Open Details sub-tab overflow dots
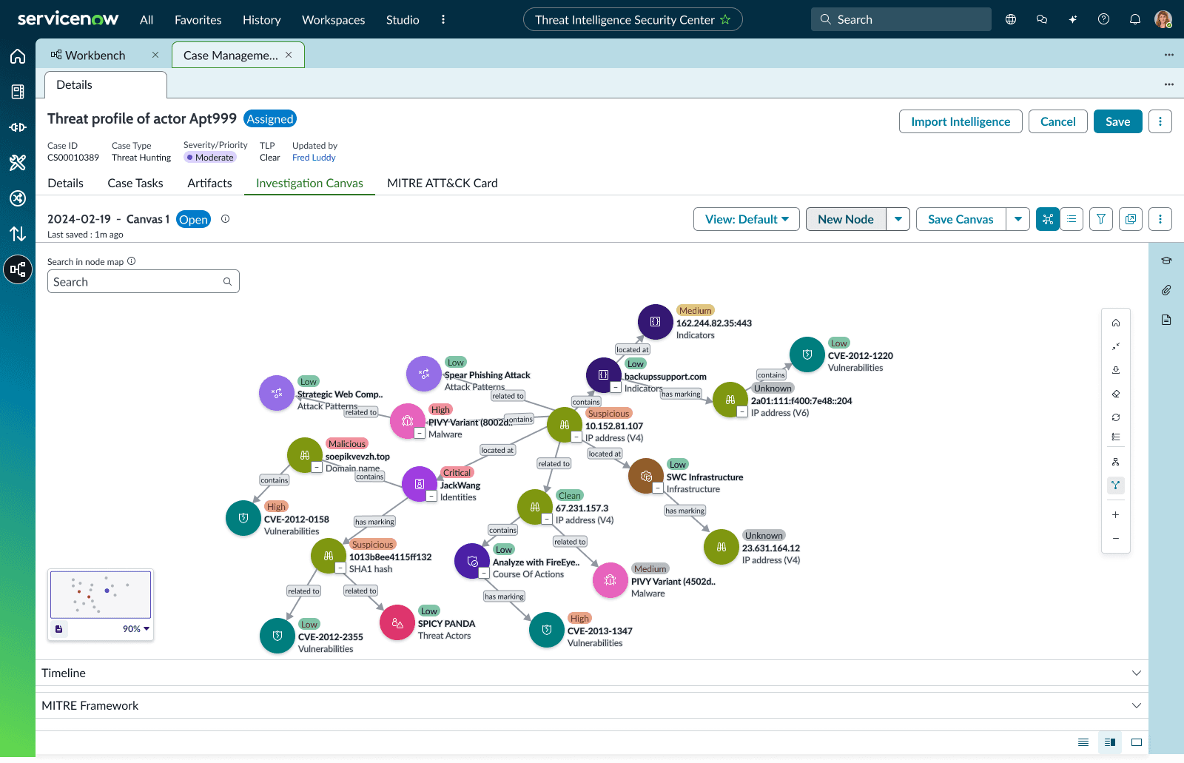 [1169, 84]
